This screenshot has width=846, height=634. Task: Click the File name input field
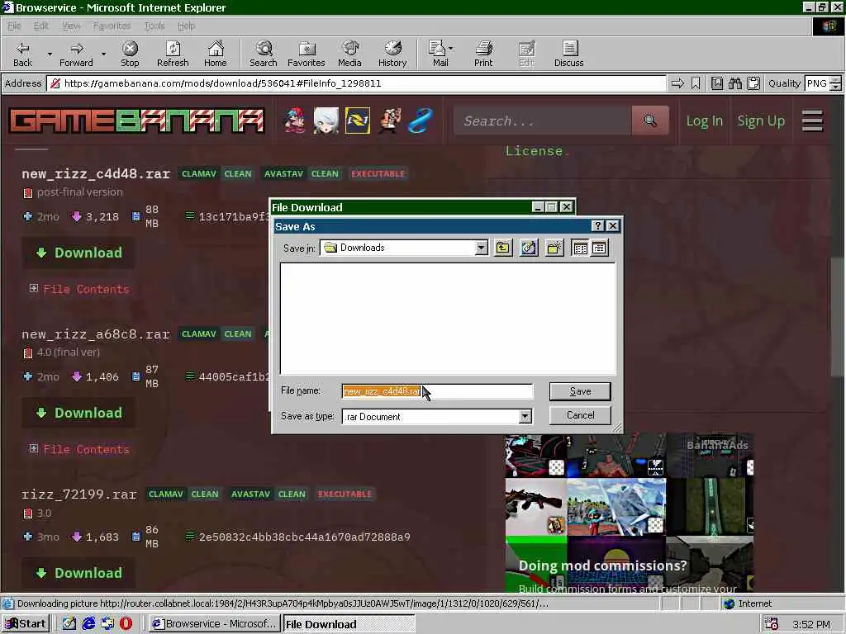(x=437, y=391)
